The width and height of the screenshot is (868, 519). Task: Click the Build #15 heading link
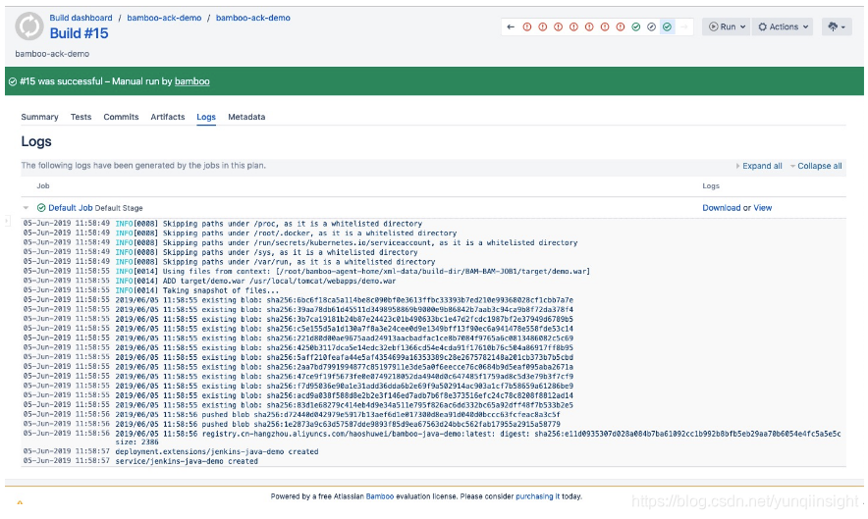coord(79,33)
